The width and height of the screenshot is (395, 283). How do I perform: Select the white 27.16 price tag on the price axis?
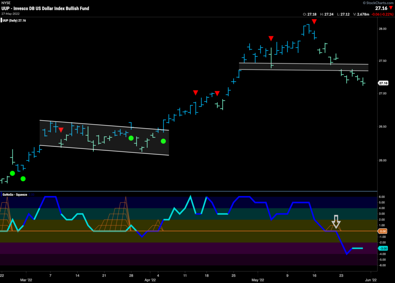[383, 83]
